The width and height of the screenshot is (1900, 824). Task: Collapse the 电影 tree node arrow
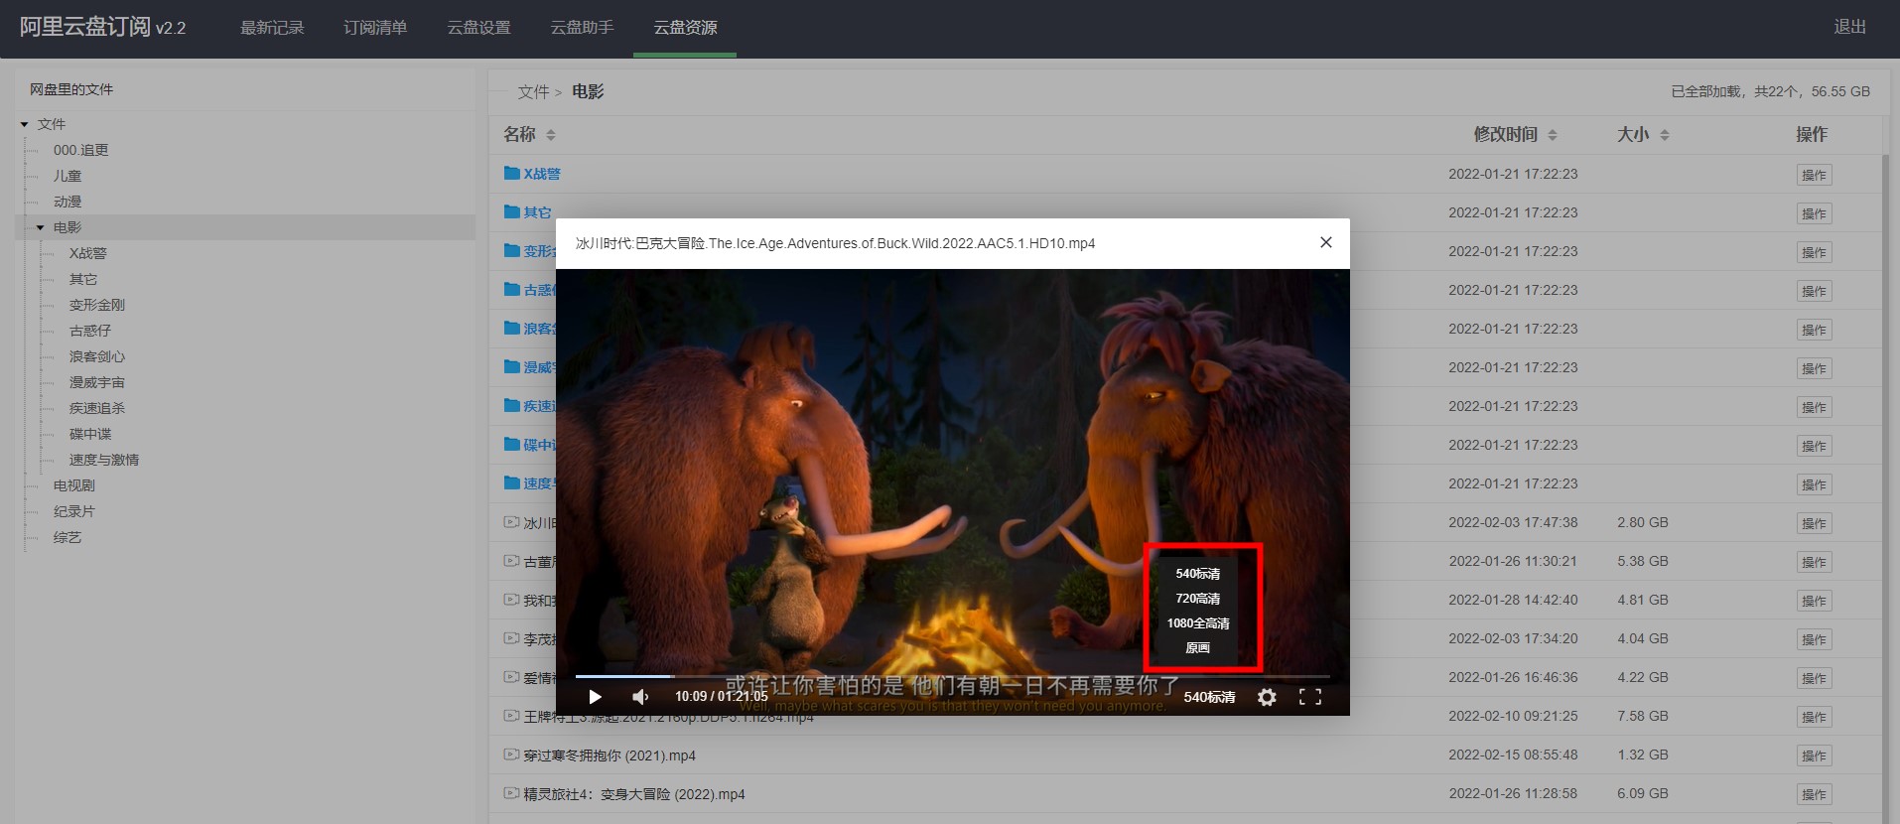(41, 227)
